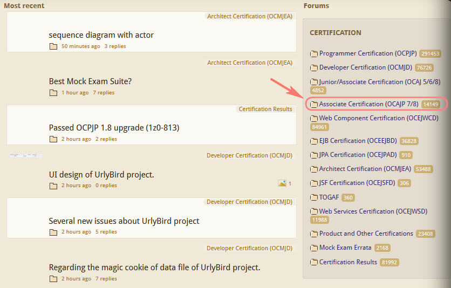Image resolution: width=451 pixels, height=288 pixels.
Task: Click '7 replies' under Best Mock Exam Suite
Action: pyautogui.click(x=104, y=93)
